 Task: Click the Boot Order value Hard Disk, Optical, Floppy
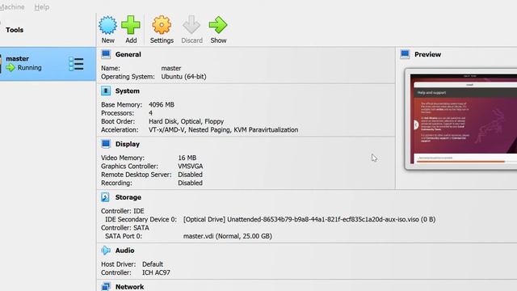click(186, 121)
